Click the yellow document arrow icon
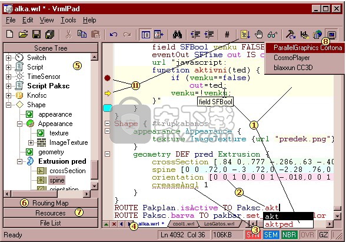346x242 pixels. click(245, 35)
